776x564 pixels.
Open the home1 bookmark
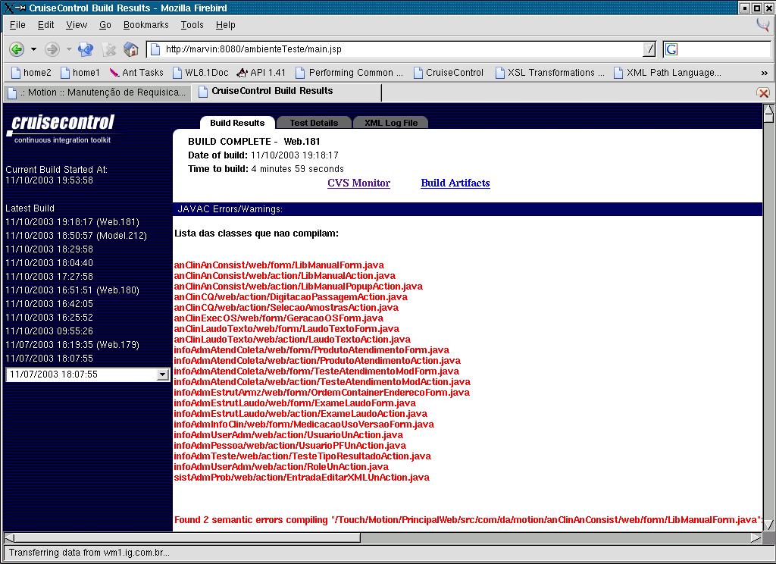pos(80,73)
